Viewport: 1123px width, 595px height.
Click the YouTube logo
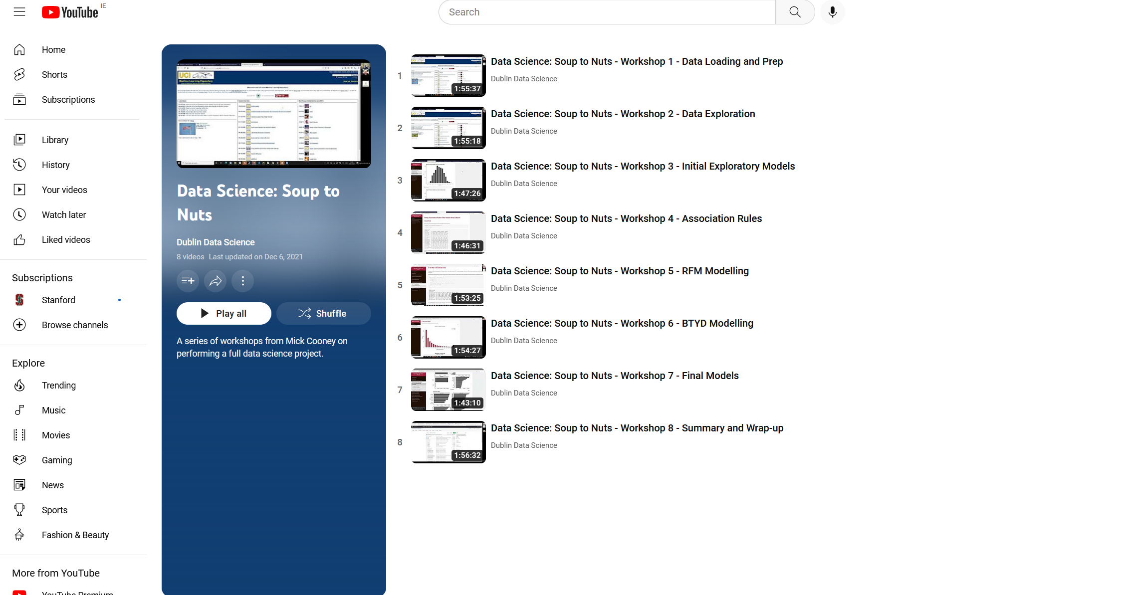tap(70, 12)
